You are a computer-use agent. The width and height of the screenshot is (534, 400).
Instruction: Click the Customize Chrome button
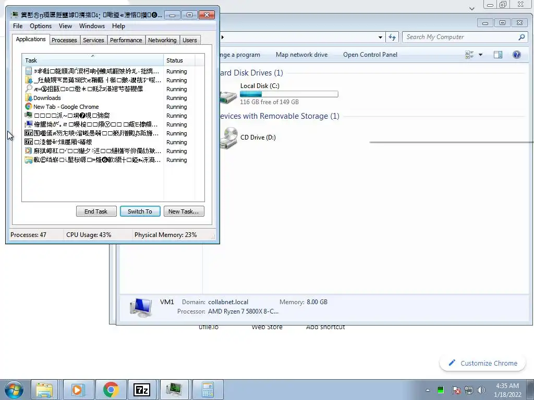pos(483,363)
